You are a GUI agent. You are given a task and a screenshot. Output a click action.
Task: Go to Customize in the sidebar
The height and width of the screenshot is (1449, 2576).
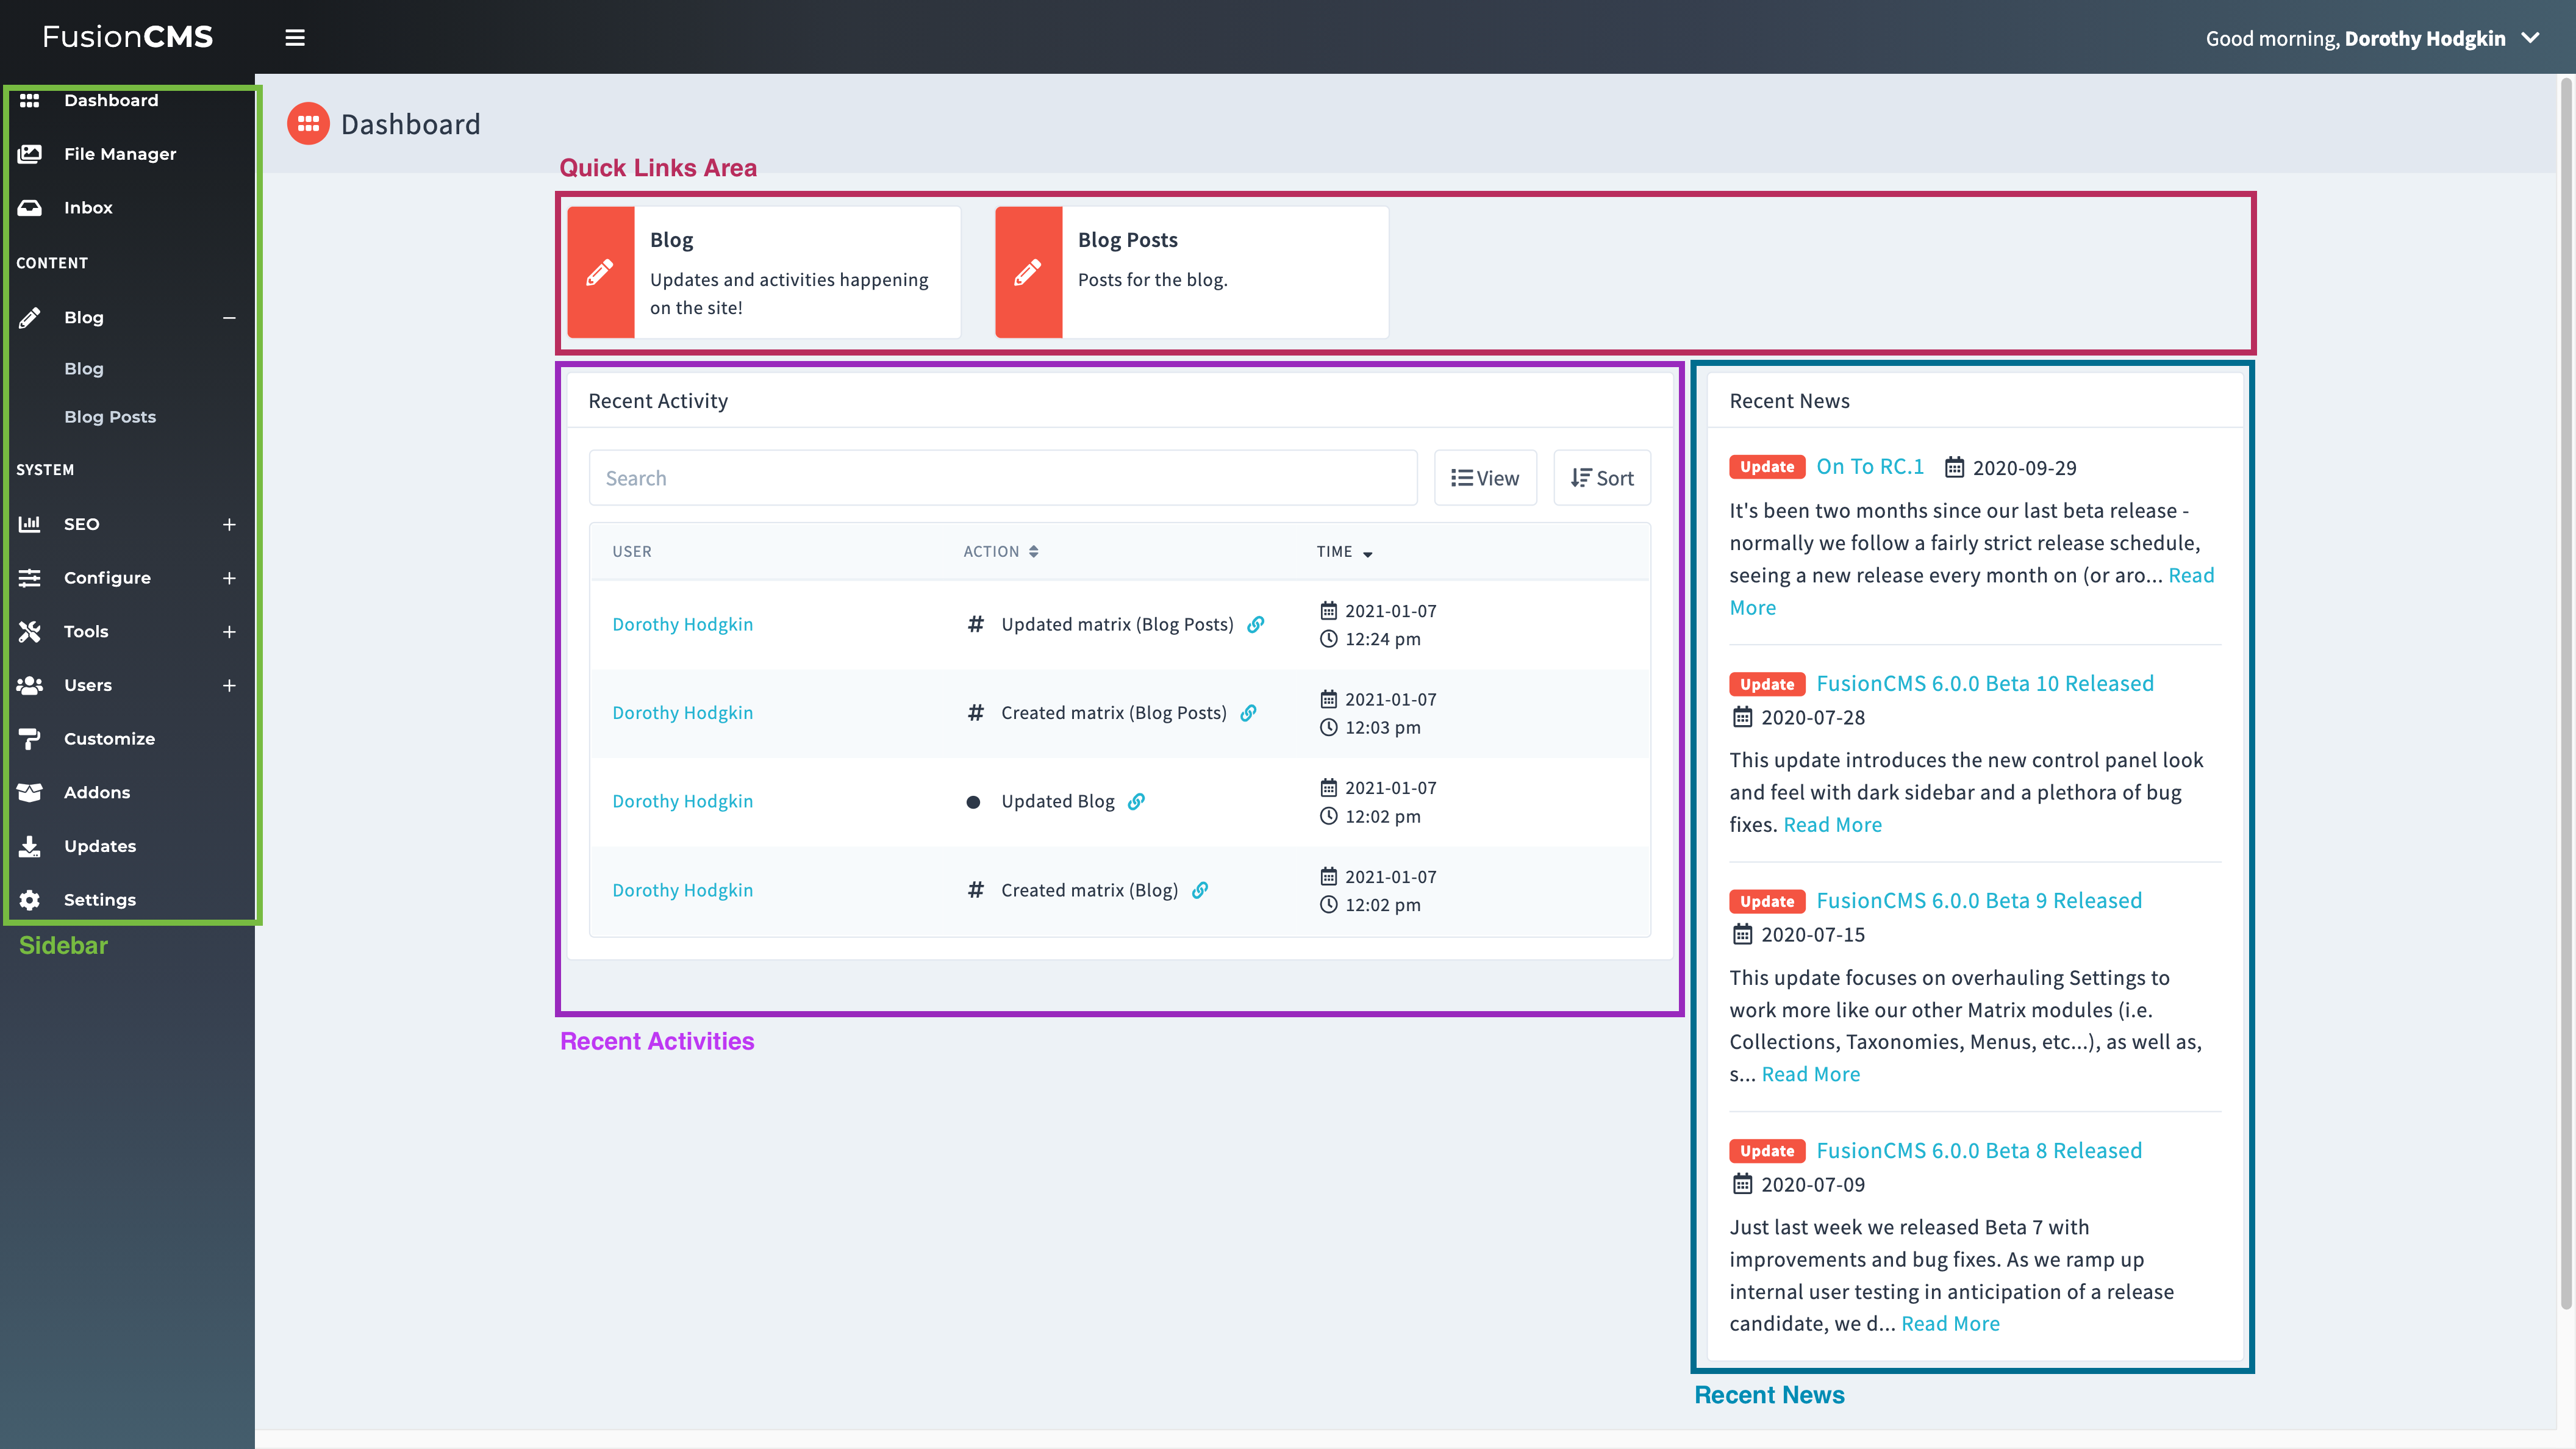pyautogui.click(x=109, y=739)
